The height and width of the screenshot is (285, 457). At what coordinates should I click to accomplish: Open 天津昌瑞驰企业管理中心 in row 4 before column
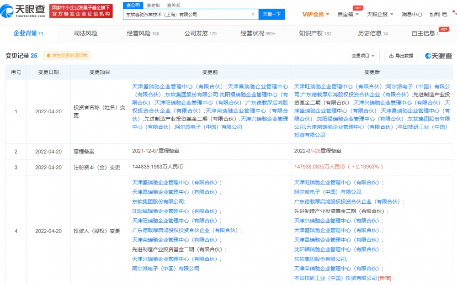tap(175, 192)
